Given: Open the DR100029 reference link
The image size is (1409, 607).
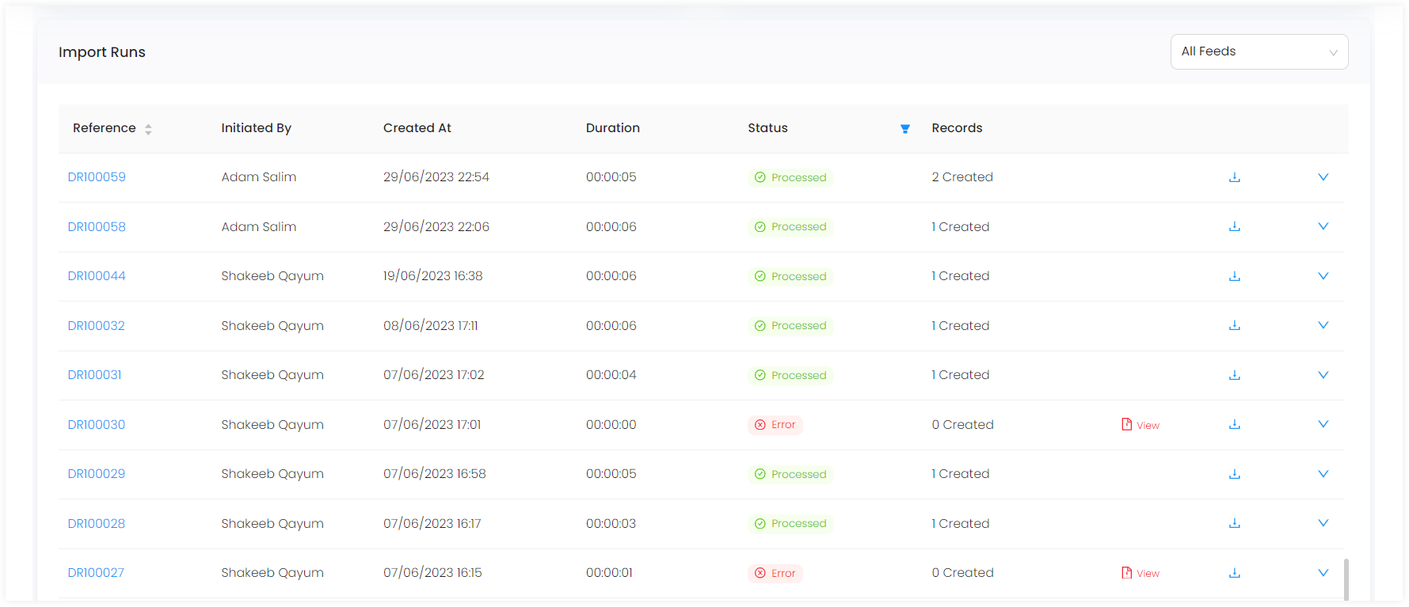Looking at the screenshot, I should 96,474.
